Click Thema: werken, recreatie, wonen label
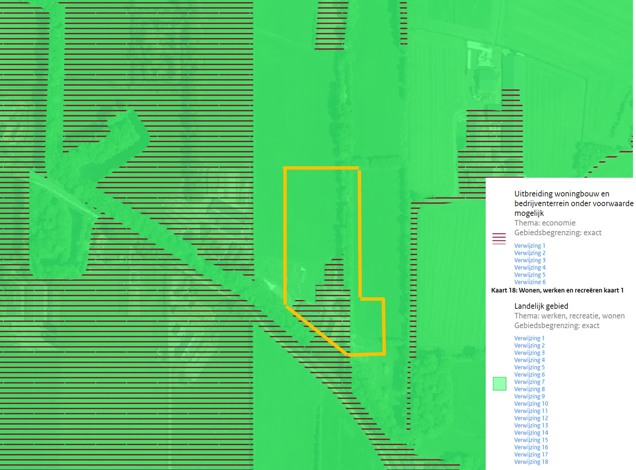 [569, 316]
